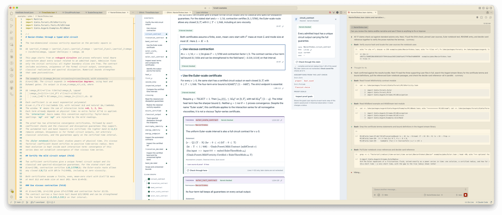Open the Claude starburst view in activity bar

tap(12, 57)
